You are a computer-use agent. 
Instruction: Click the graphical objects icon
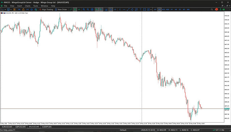coord(149,9)
